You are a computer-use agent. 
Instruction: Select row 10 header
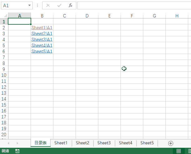click(x=4, y=75)
